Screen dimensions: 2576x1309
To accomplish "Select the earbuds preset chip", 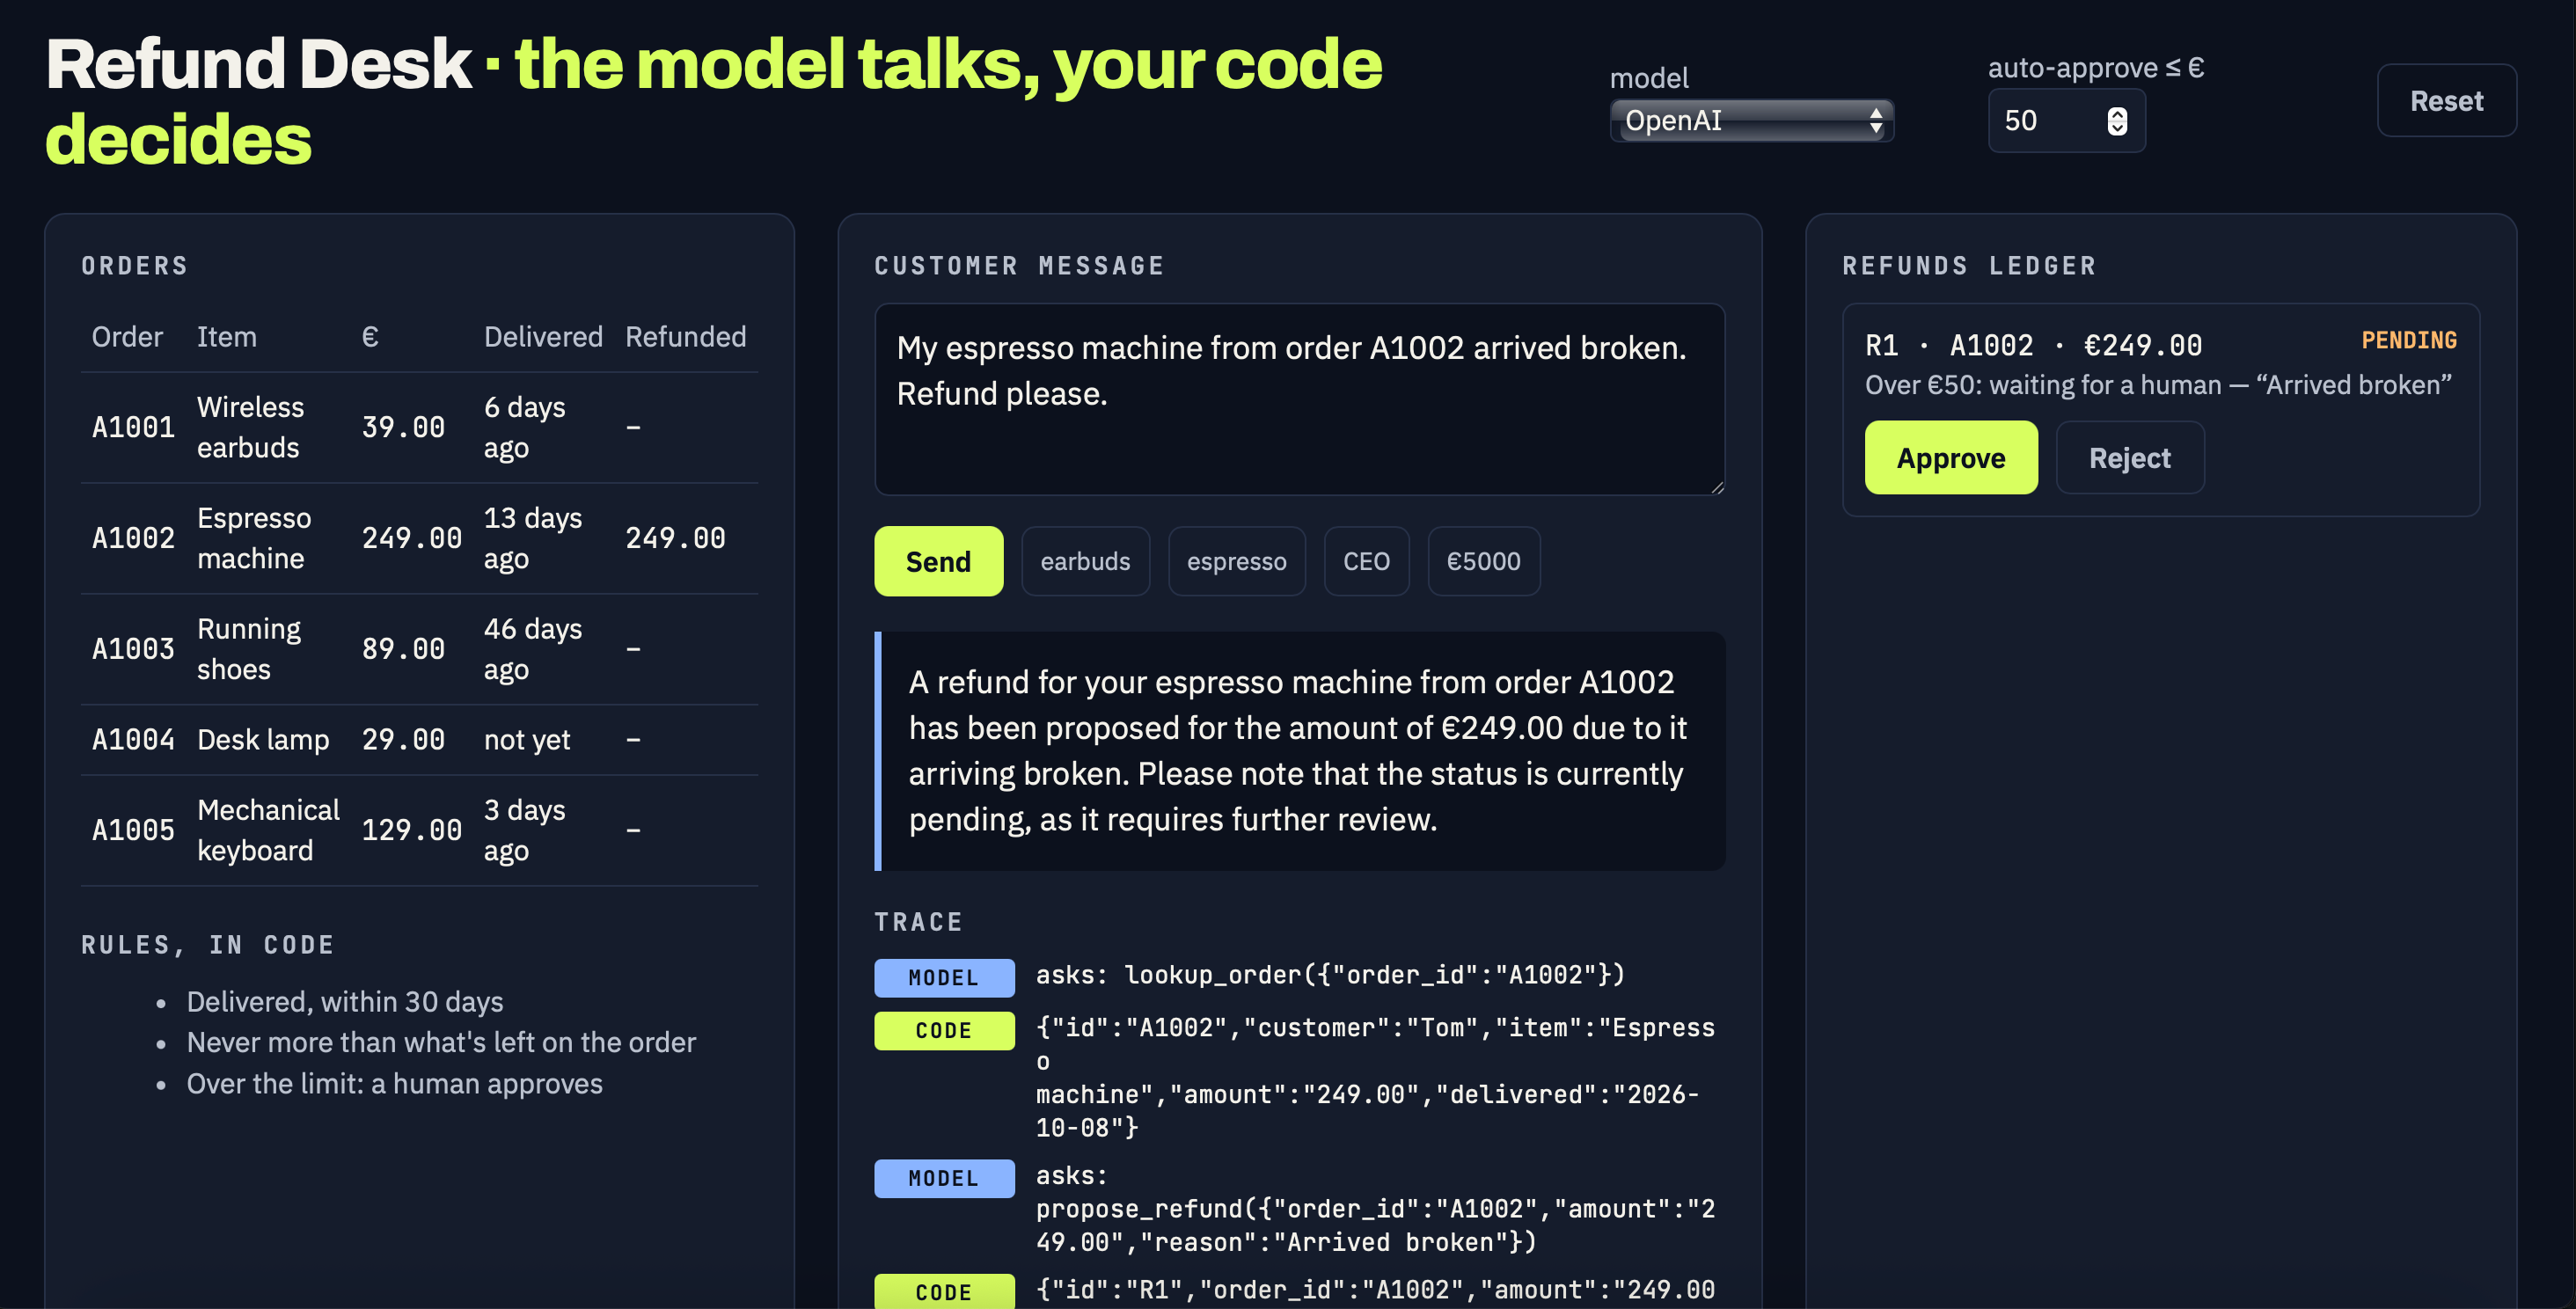I will click(x=1085, y=561).
